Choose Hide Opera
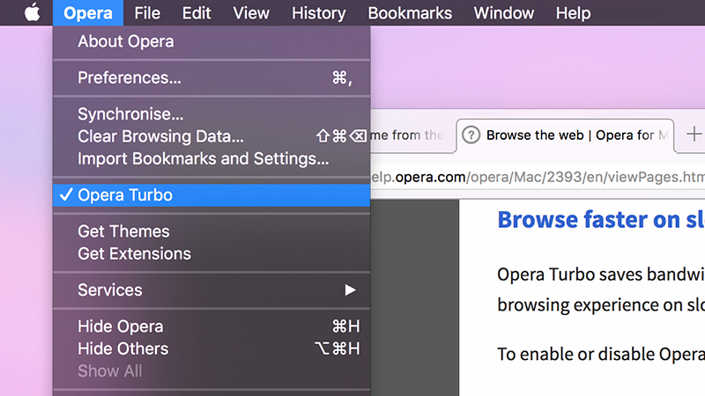This screenshot has height=396, width=705. (x=211, y=326)
